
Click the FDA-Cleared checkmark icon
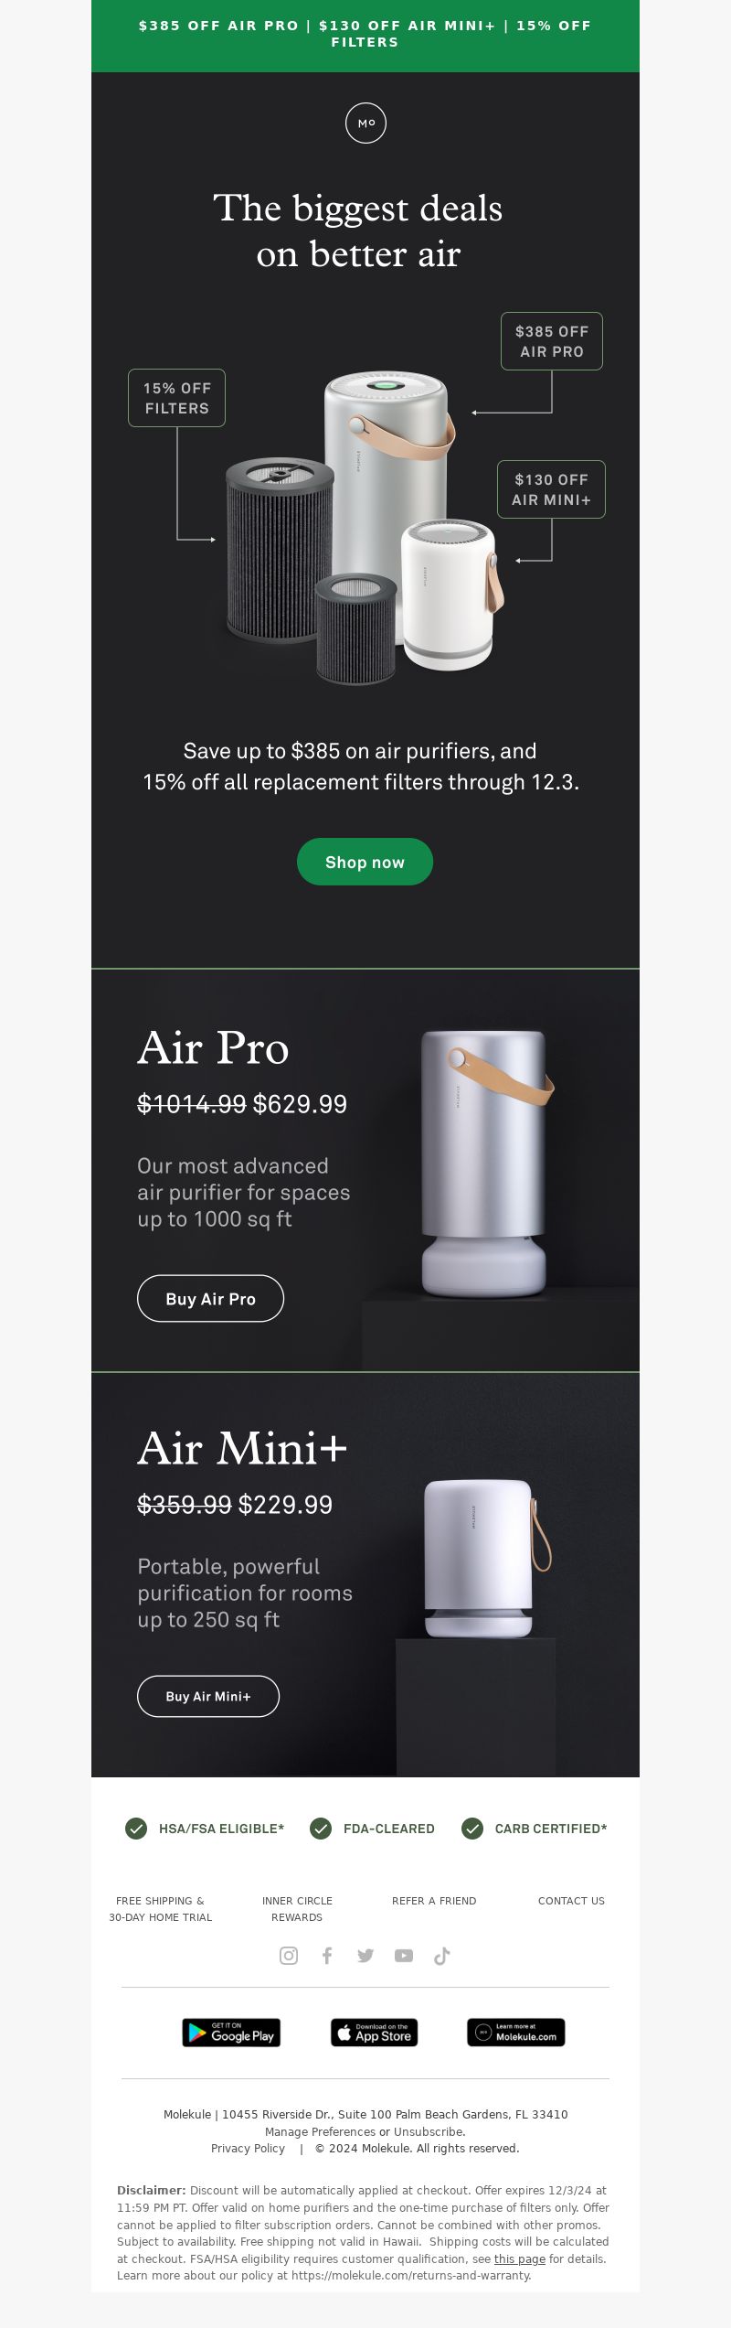(x=321, y=1828)
